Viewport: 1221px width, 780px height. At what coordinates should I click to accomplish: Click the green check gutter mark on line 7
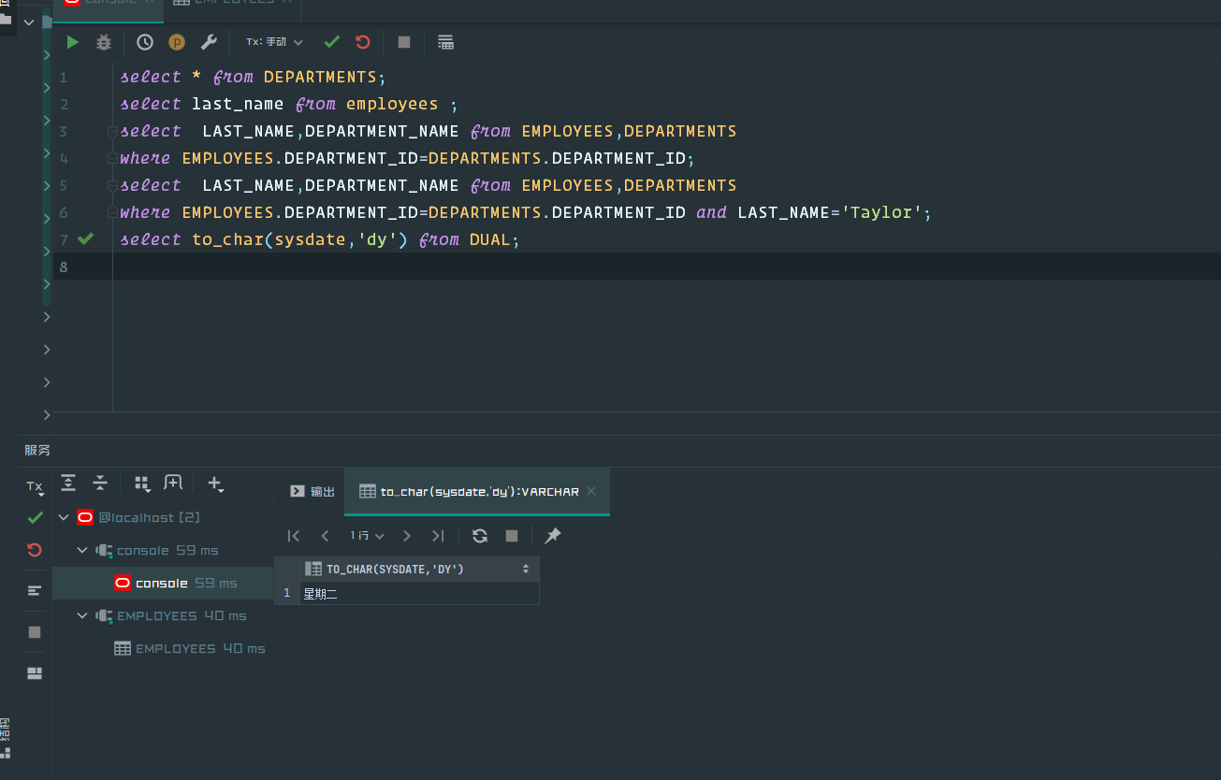click(x=85, y=238)
